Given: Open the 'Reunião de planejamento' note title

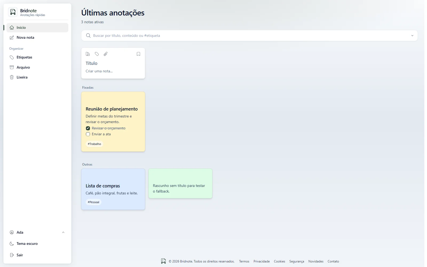Looking at the screenshot, I should coord(112,109).
